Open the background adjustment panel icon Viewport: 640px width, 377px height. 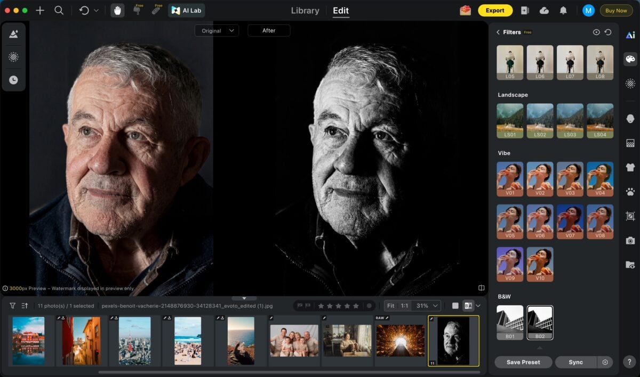(x=630, y=142)
